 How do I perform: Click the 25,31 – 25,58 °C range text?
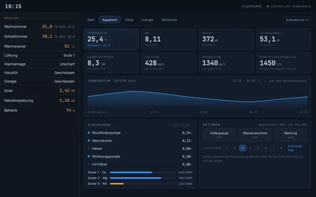coord(246,81)
